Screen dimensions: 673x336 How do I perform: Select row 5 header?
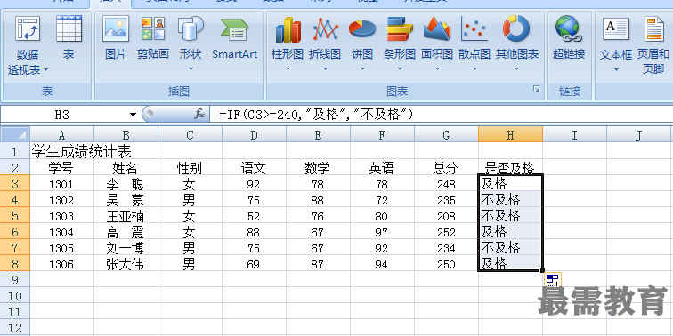tap(15, 216)
